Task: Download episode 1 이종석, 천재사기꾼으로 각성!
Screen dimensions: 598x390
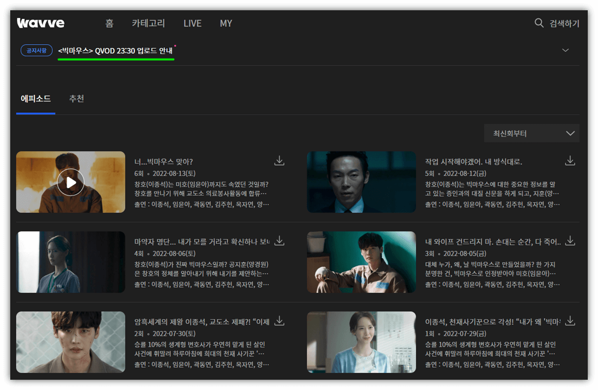Action: coord(570,320)
